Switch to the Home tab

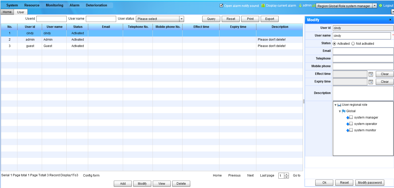[7, 12]
